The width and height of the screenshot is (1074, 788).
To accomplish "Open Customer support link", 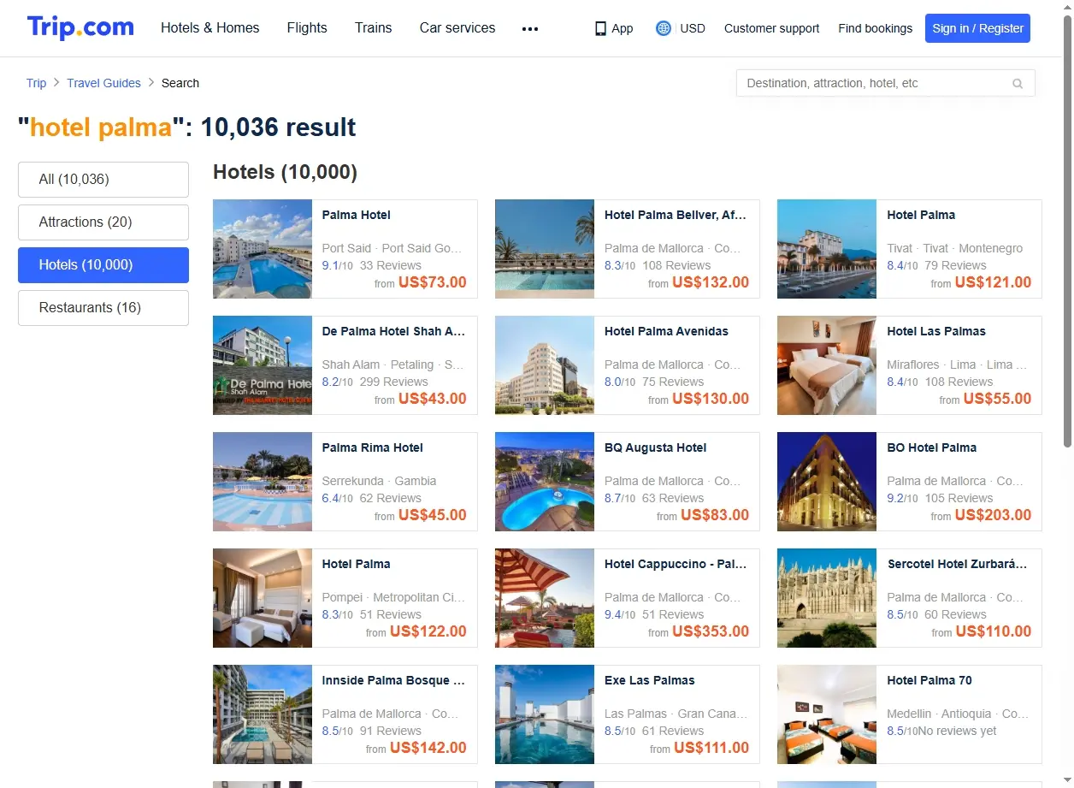I will click(x=771, y=28).
